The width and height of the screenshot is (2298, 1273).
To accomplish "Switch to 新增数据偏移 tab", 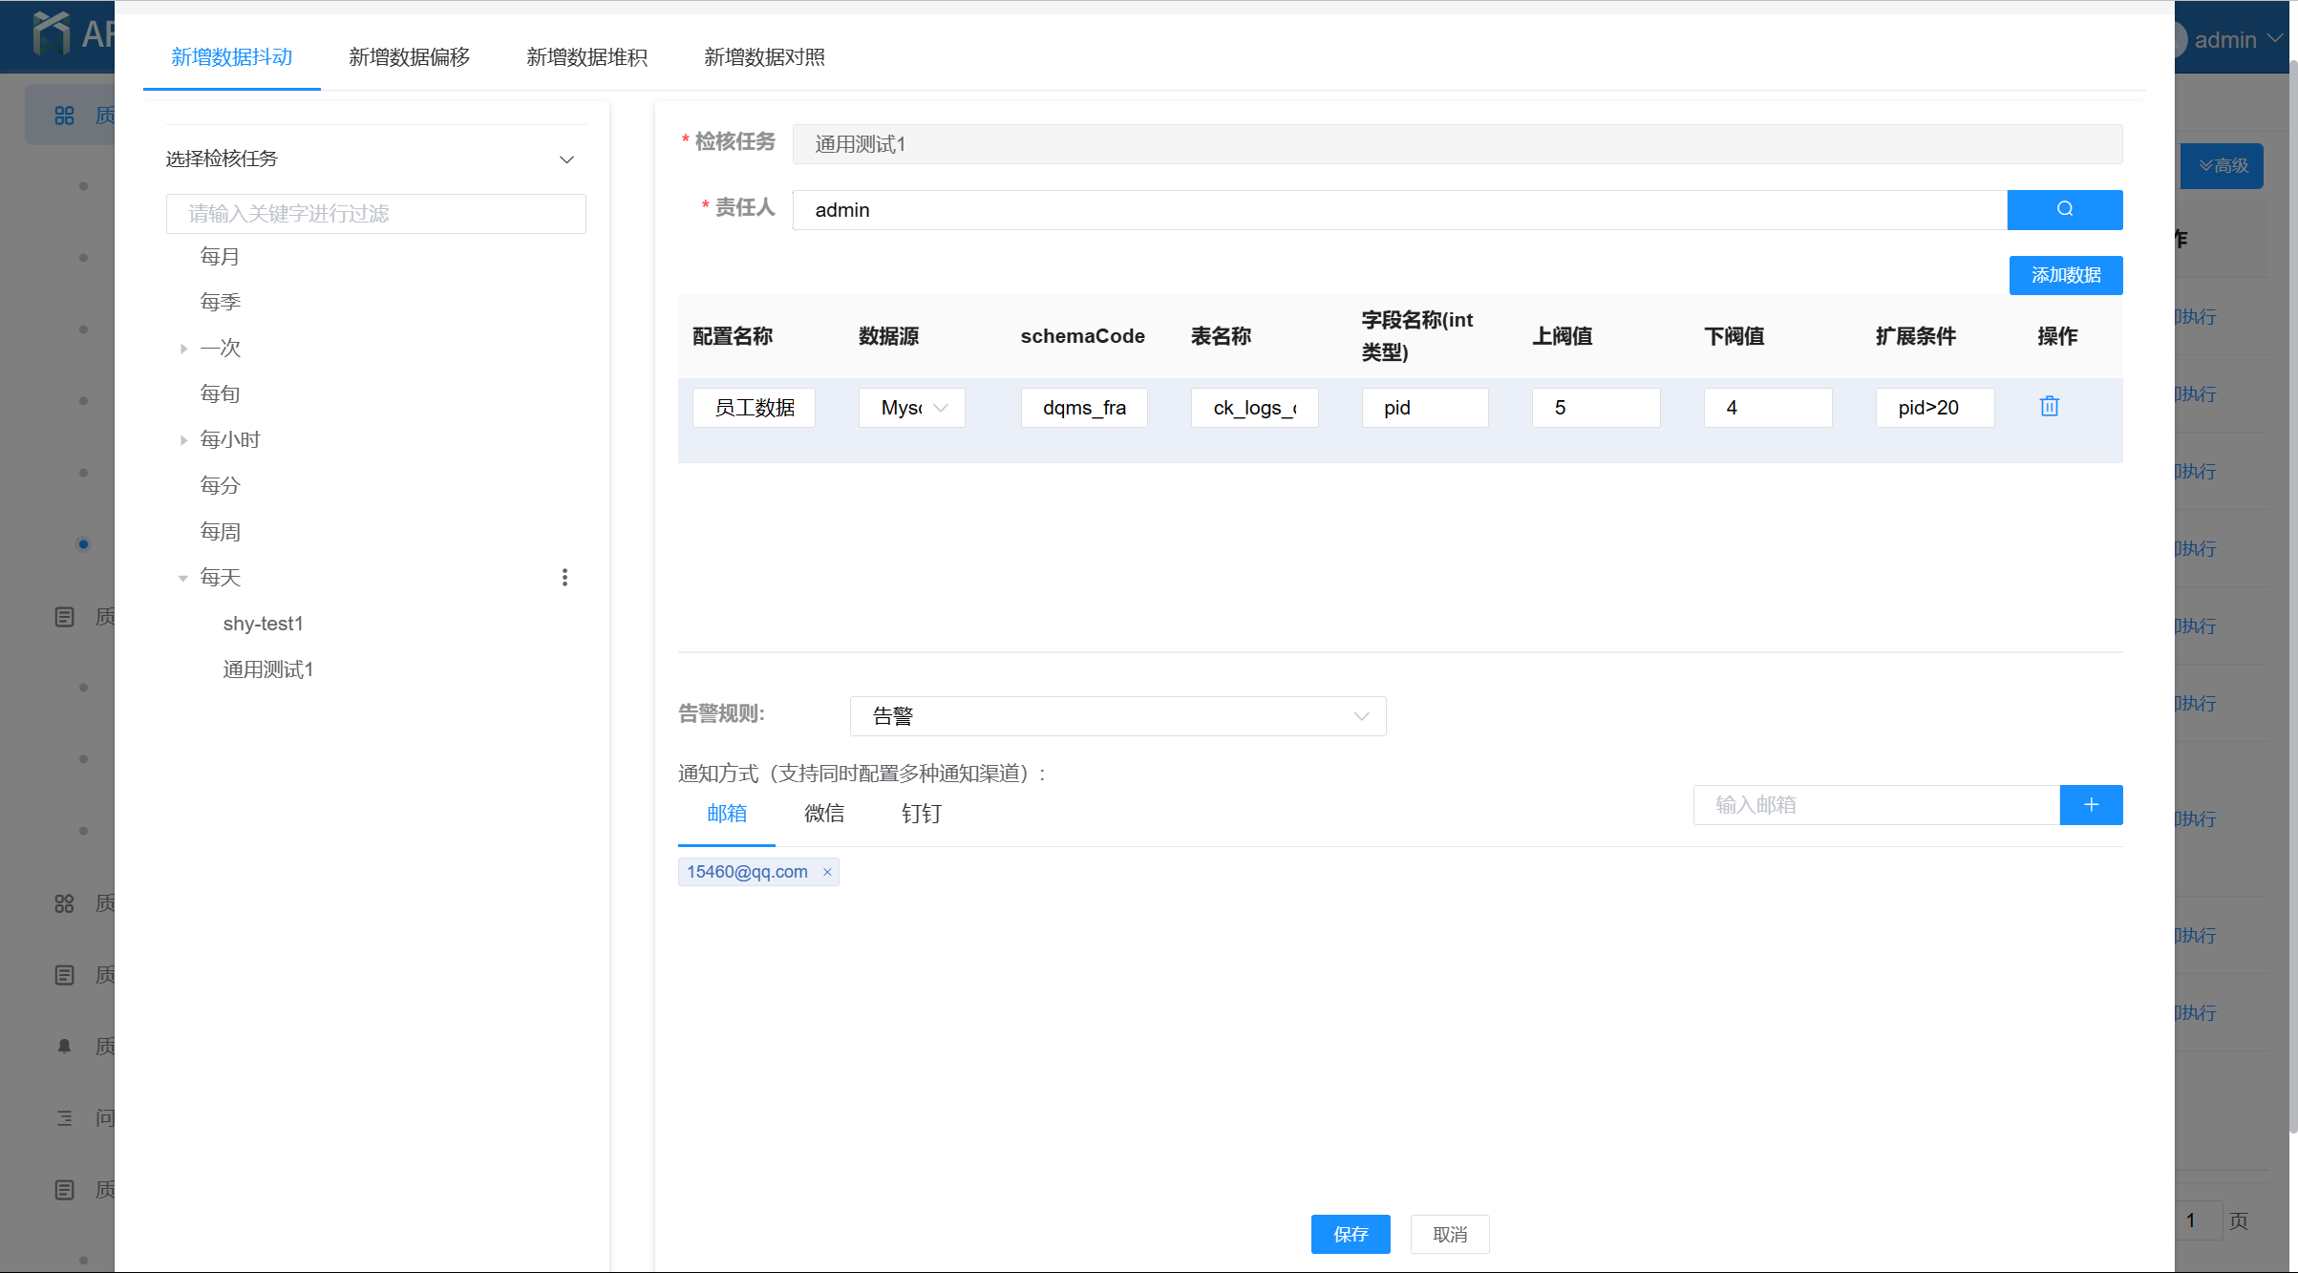I will 409,57.
